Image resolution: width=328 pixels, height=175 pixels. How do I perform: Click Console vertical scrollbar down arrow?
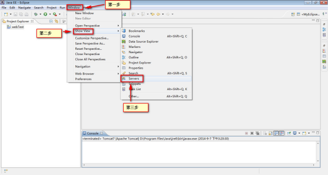pyautogui.click(x=318, y=161)
